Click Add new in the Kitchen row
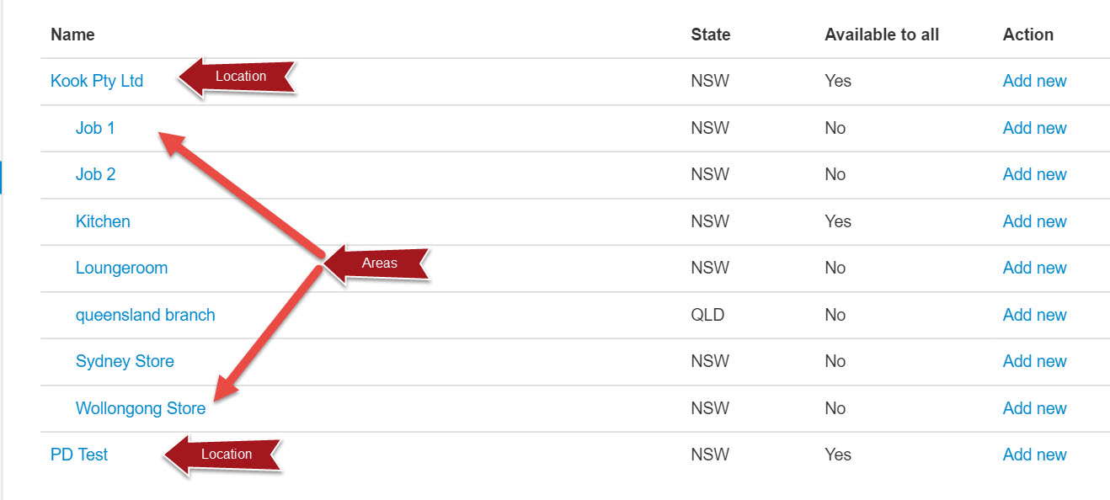Image resolution: width=1110 pixels, height=500 pixels. pyautogui.click(x=1034, y=221)
